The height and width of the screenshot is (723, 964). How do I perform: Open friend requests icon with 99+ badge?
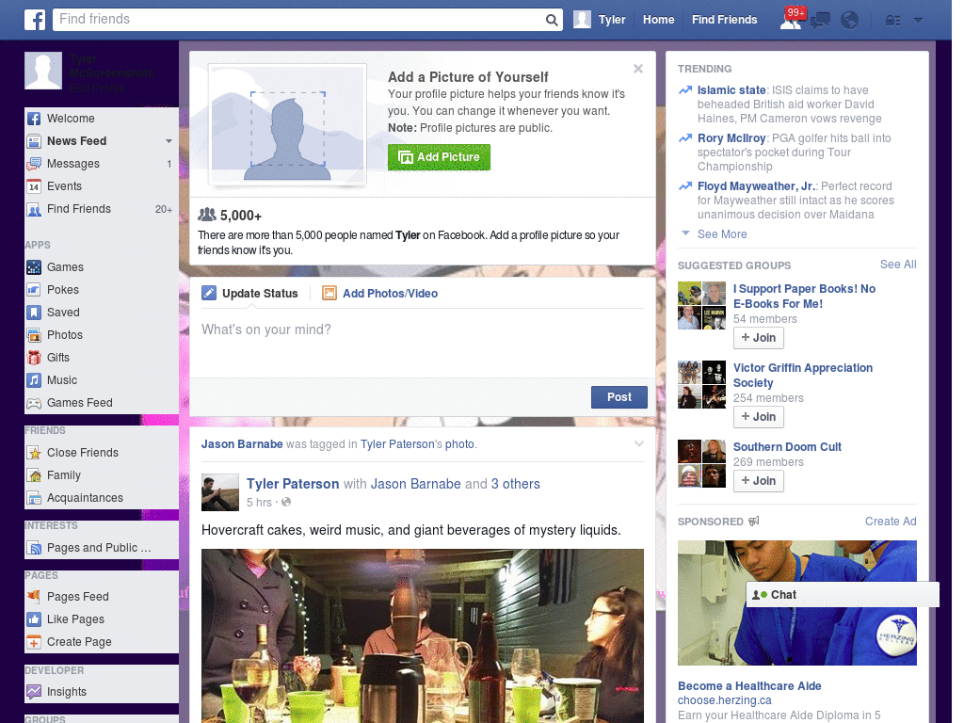[x=792, y=19]
